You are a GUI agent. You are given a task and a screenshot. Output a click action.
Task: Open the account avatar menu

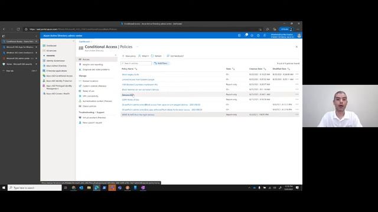(x=299, y=35)
